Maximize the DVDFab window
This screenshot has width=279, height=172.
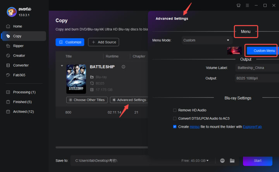point(265,5)
